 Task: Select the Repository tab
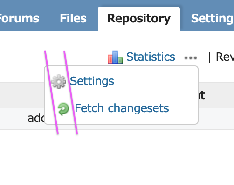pos(139,19)
